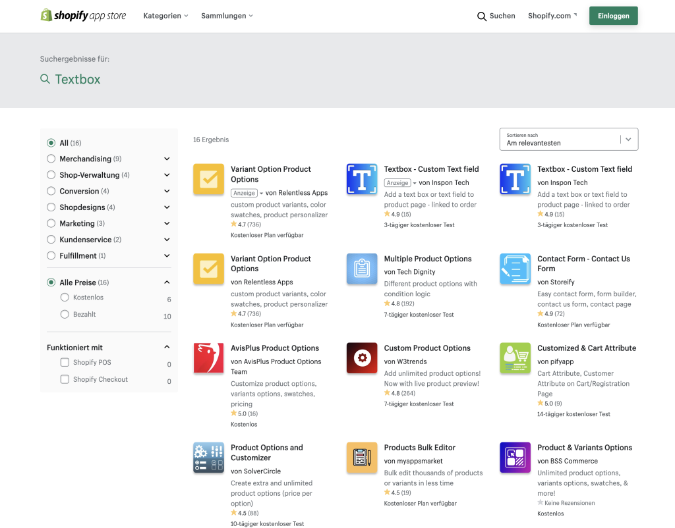The width and height of the screenshot is (675, 528).
Task: Click the AvisPlus Product Options app icon
Action: [208, 358]
